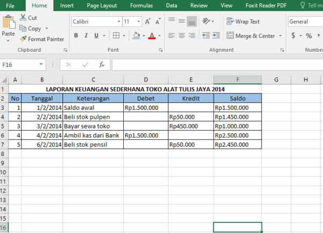Apply center horizontal alignment icon
323x233 pixels.
pos(181,36)
